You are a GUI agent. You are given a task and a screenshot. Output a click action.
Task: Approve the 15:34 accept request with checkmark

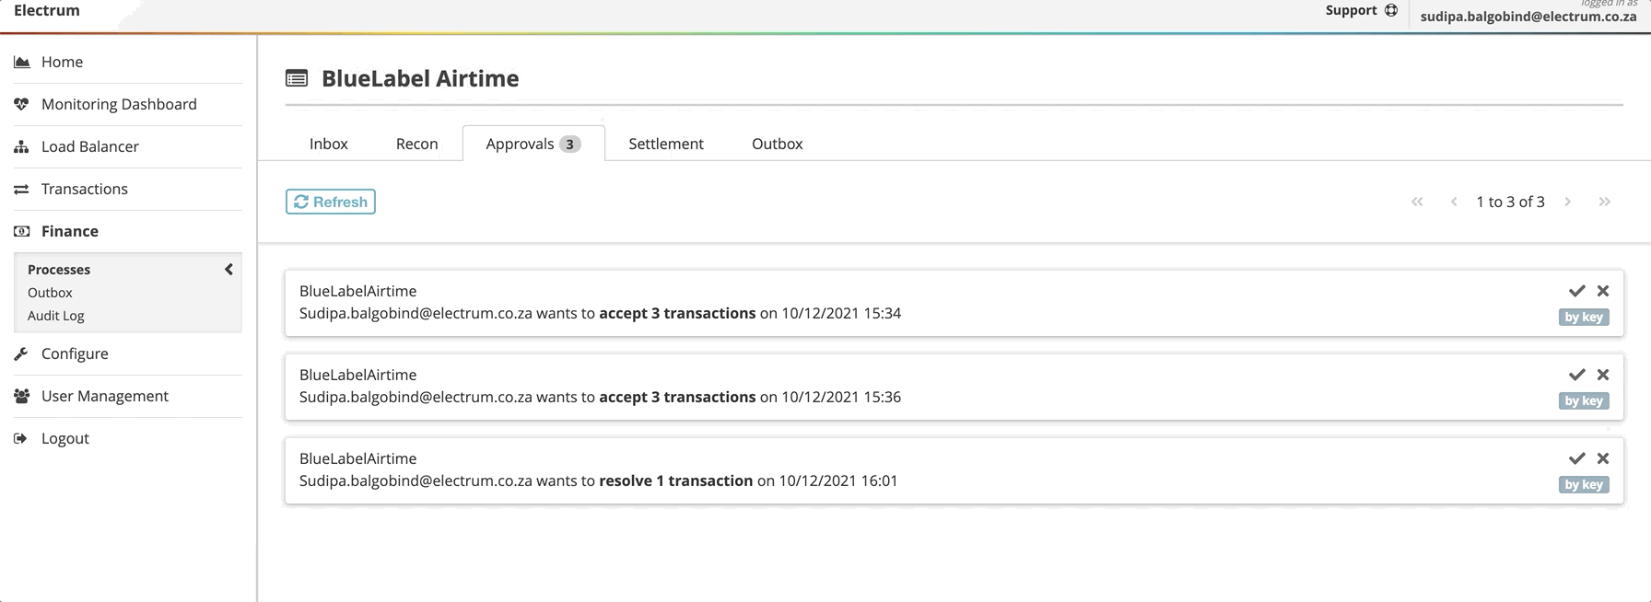pos(1576,291)
